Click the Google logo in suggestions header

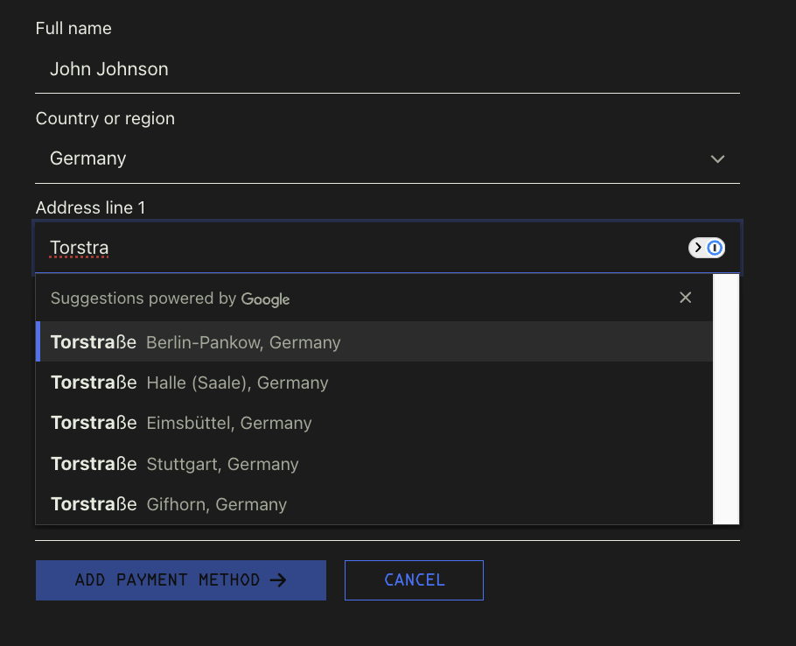pyautogui.click(x=265, y=299)
